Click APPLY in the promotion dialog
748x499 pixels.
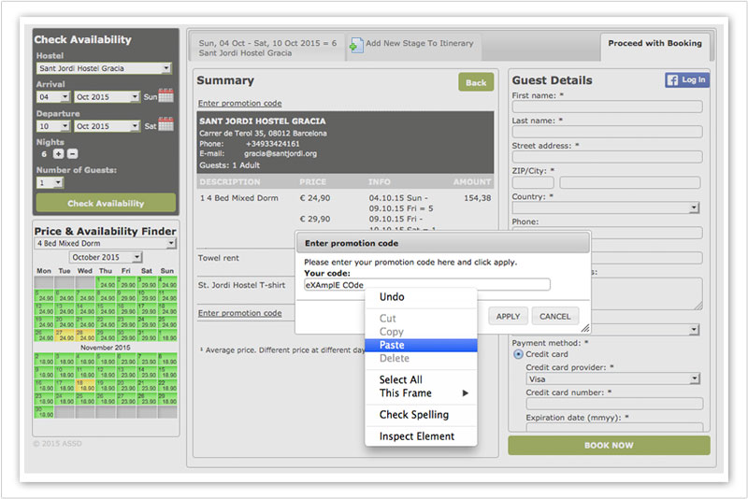tap(508, 317)
